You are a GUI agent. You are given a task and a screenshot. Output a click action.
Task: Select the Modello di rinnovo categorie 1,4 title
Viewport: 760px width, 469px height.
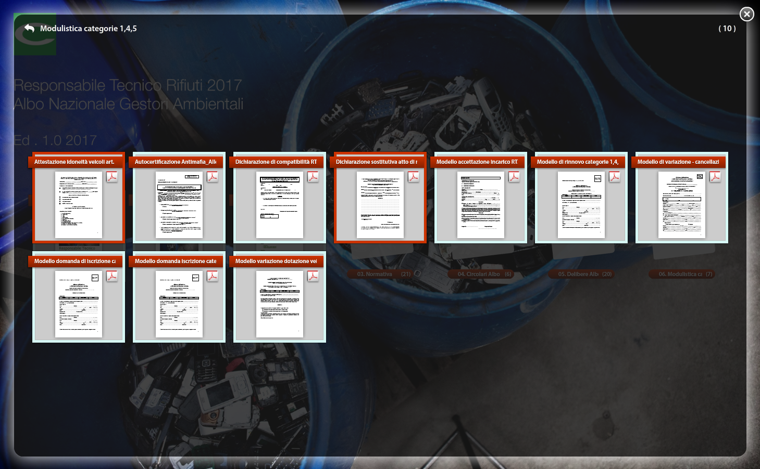click(578, 162)
